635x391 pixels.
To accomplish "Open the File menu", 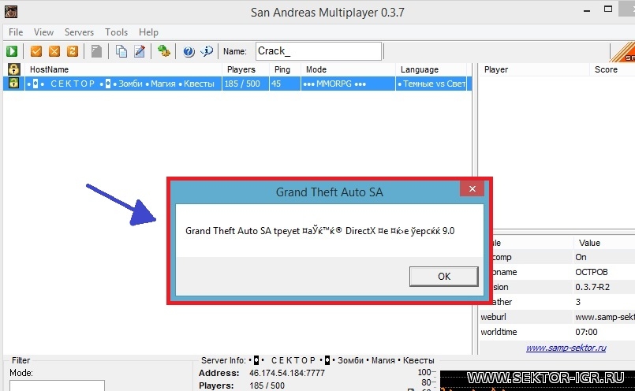I will point(16,32).
